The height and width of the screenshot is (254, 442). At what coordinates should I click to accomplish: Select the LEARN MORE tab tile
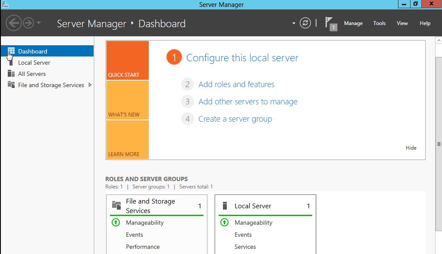tap(127, 140)
